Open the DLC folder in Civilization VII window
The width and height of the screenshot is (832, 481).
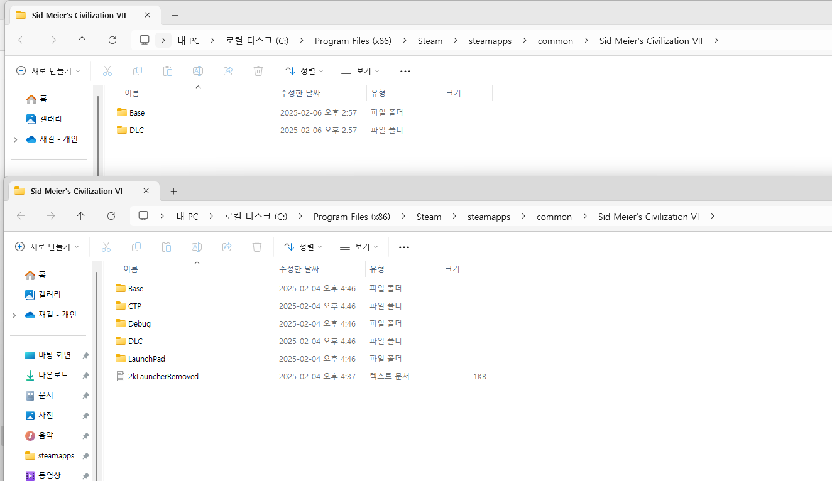(136, 130)
